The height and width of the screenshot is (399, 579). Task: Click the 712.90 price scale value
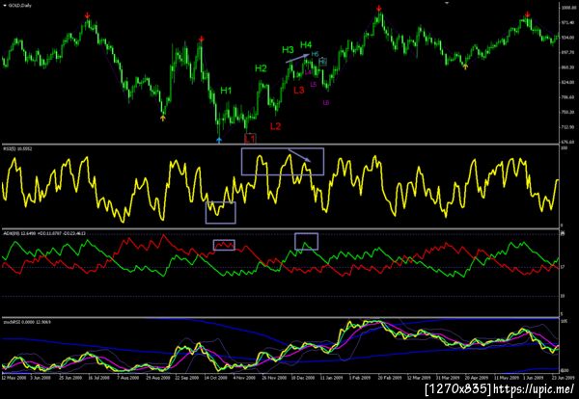(x=567, y=127)
